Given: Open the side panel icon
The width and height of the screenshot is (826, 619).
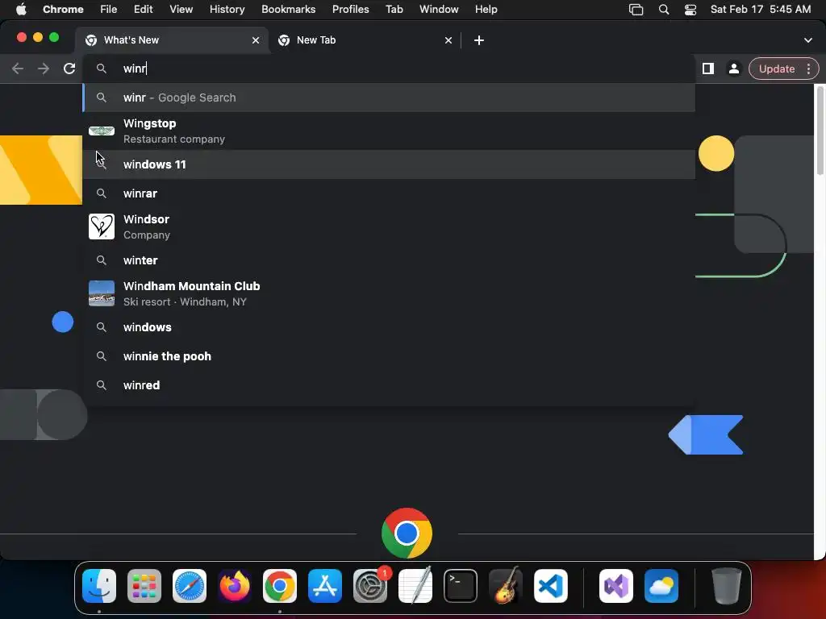Looking at the screenshot, I should click(x=708, y=69).
